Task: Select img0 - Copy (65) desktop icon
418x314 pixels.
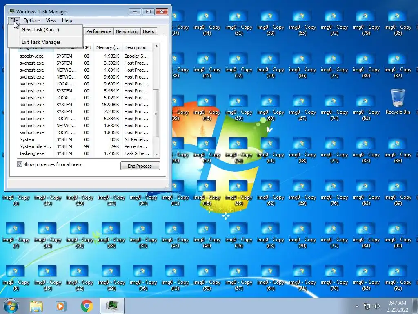Action: coord(302,23)
